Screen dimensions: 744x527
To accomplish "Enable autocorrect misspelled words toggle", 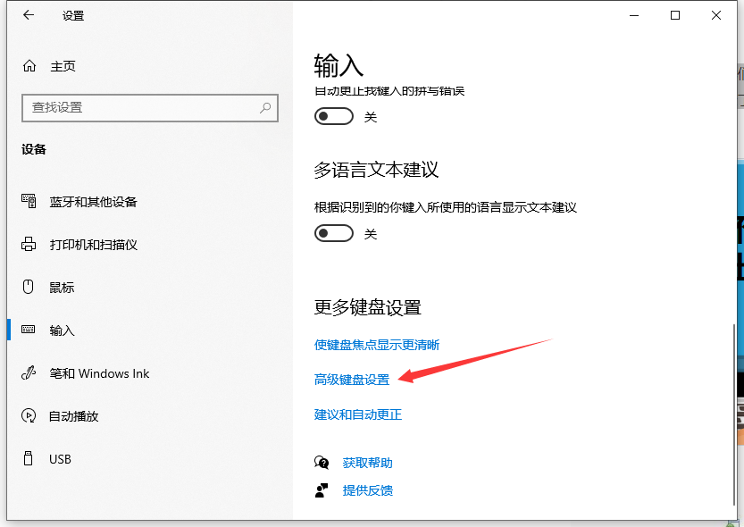I will pos(334,117).
